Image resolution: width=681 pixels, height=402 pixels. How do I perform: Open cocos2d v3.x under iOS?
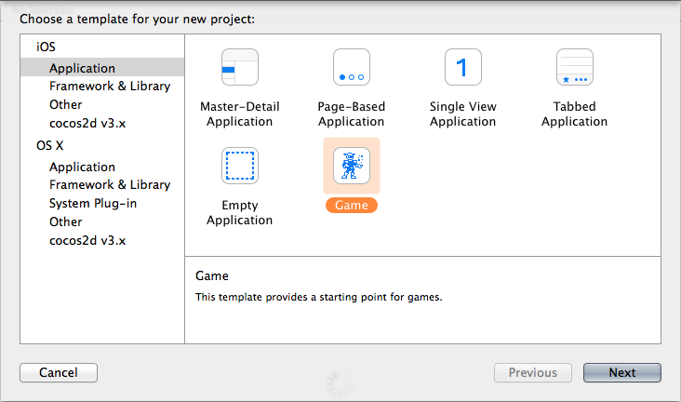point(87,124)
